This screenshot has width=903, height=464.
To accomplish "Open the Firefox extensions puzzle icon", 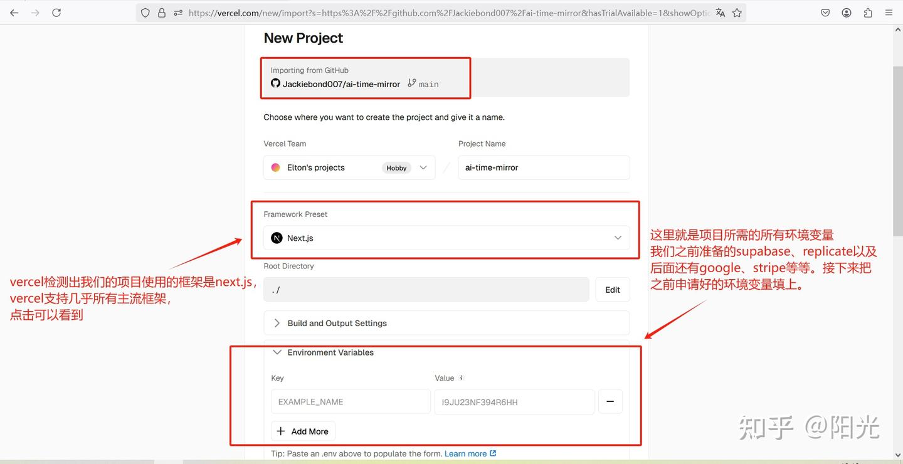I will click(869, 12).
